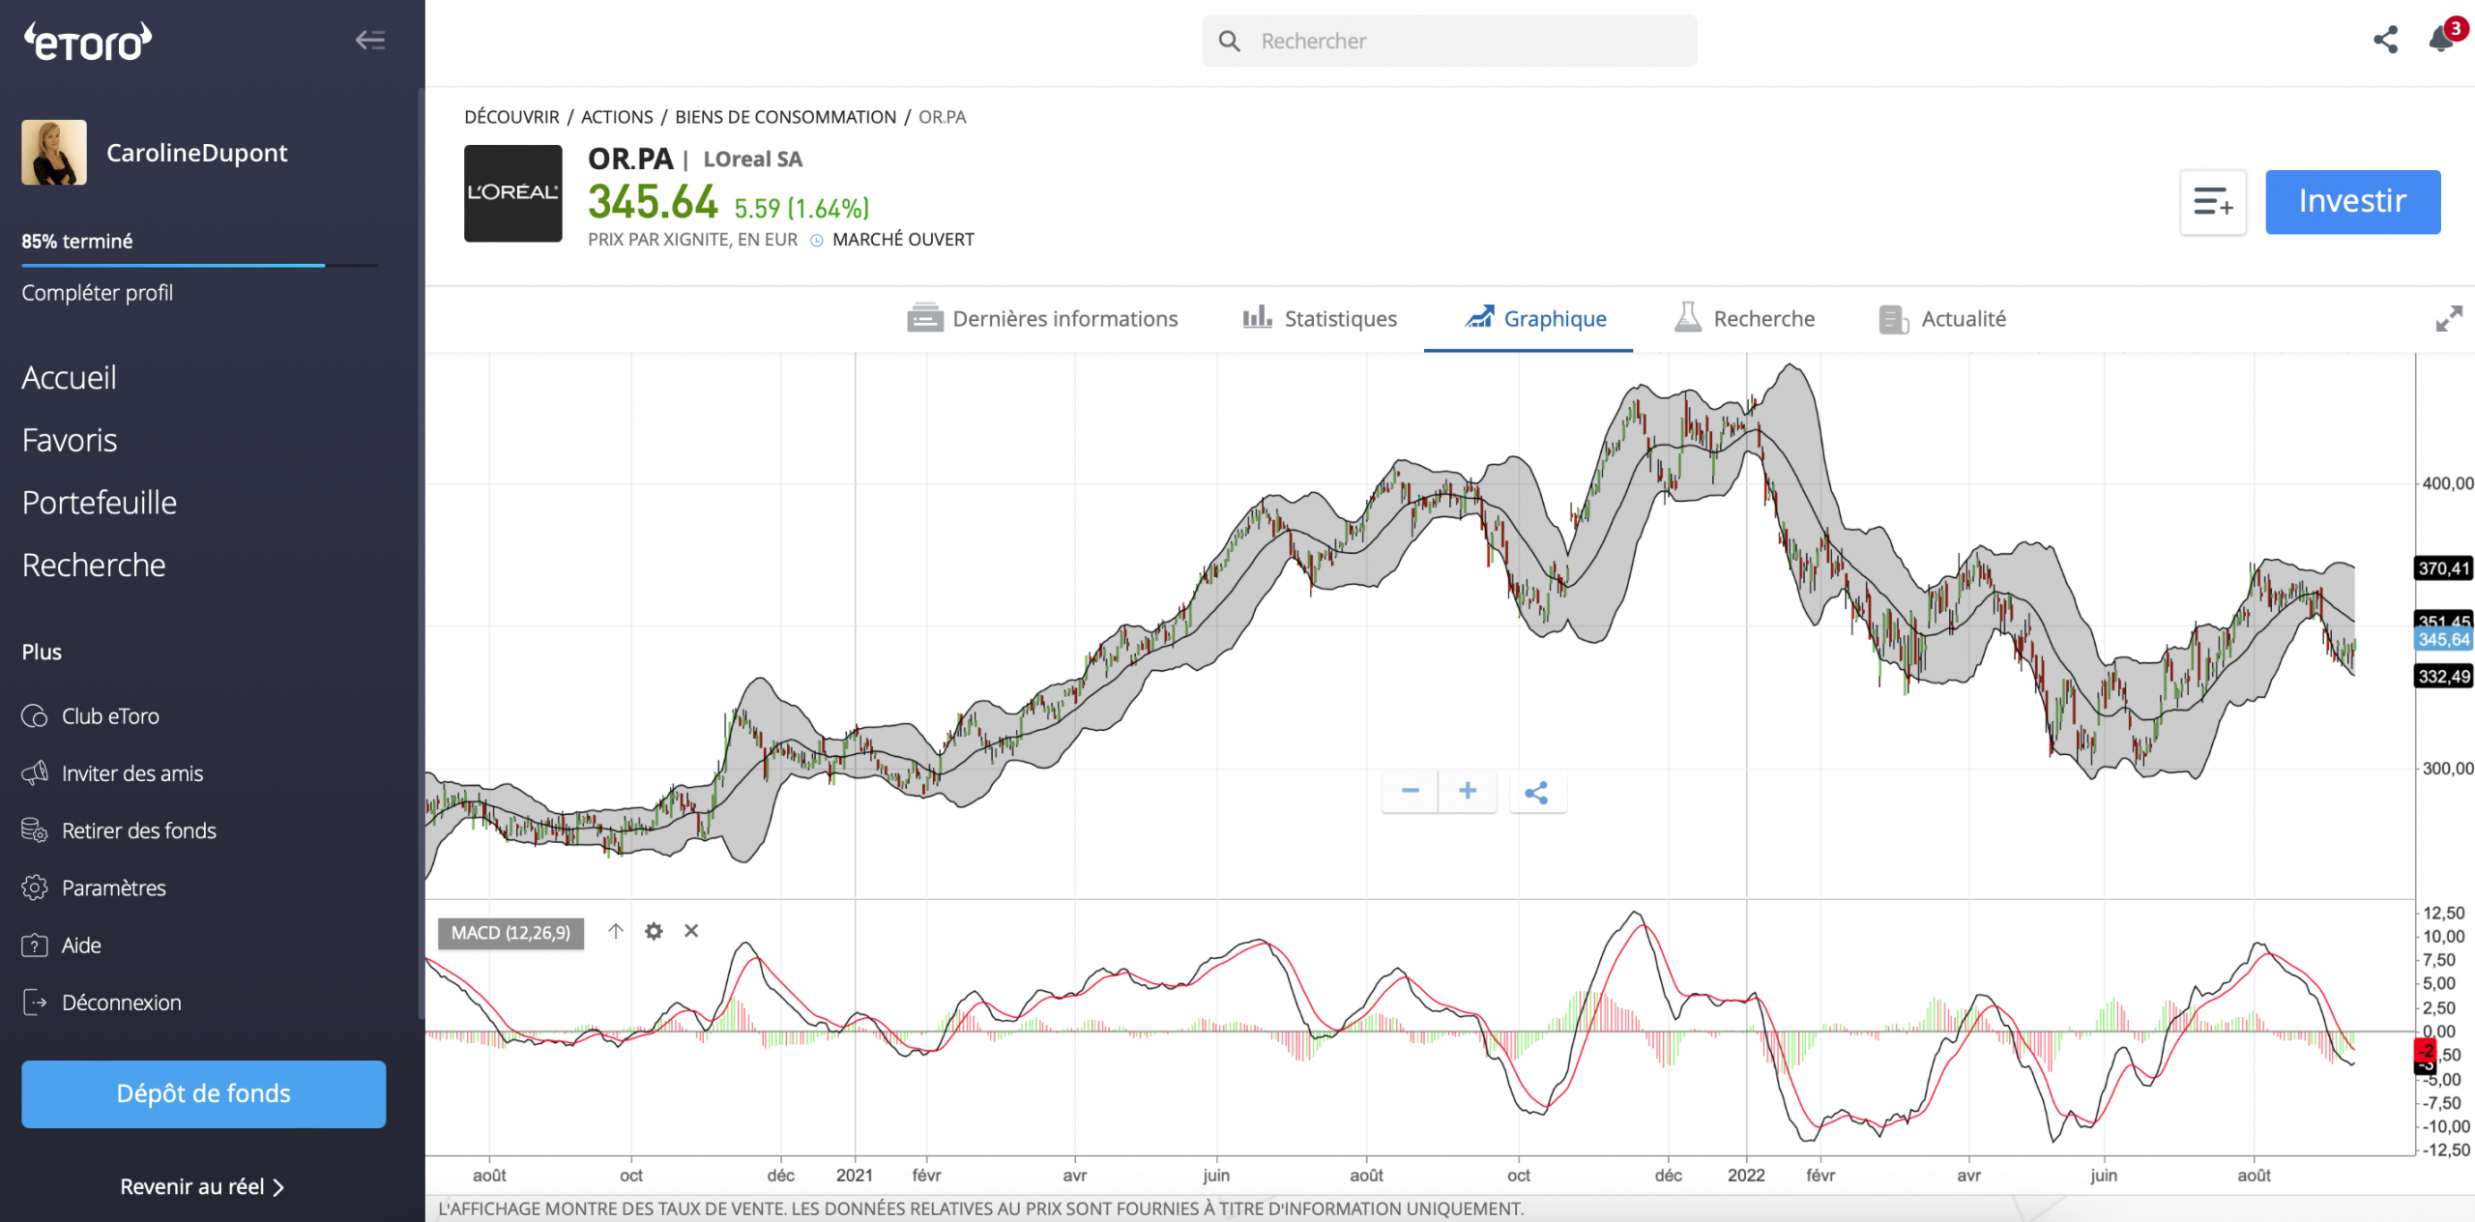Image resolution: width=2475 pixels, height=1222 pixels.
Task: Go to Accueil
Action: [x=70, y=378]
